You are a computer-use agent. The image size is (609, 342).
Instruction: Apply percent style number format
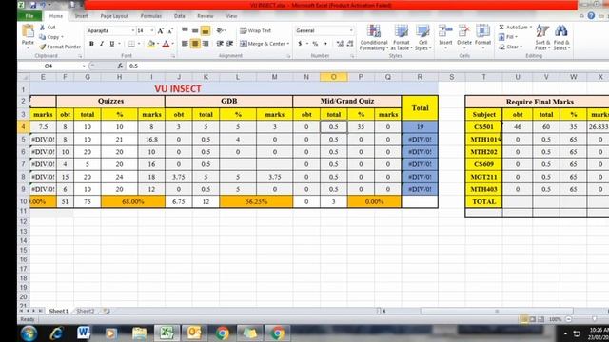click(x=315, y=44)
